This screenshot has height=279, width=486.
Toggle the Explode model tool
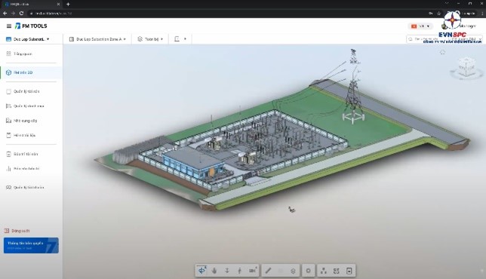293,271
